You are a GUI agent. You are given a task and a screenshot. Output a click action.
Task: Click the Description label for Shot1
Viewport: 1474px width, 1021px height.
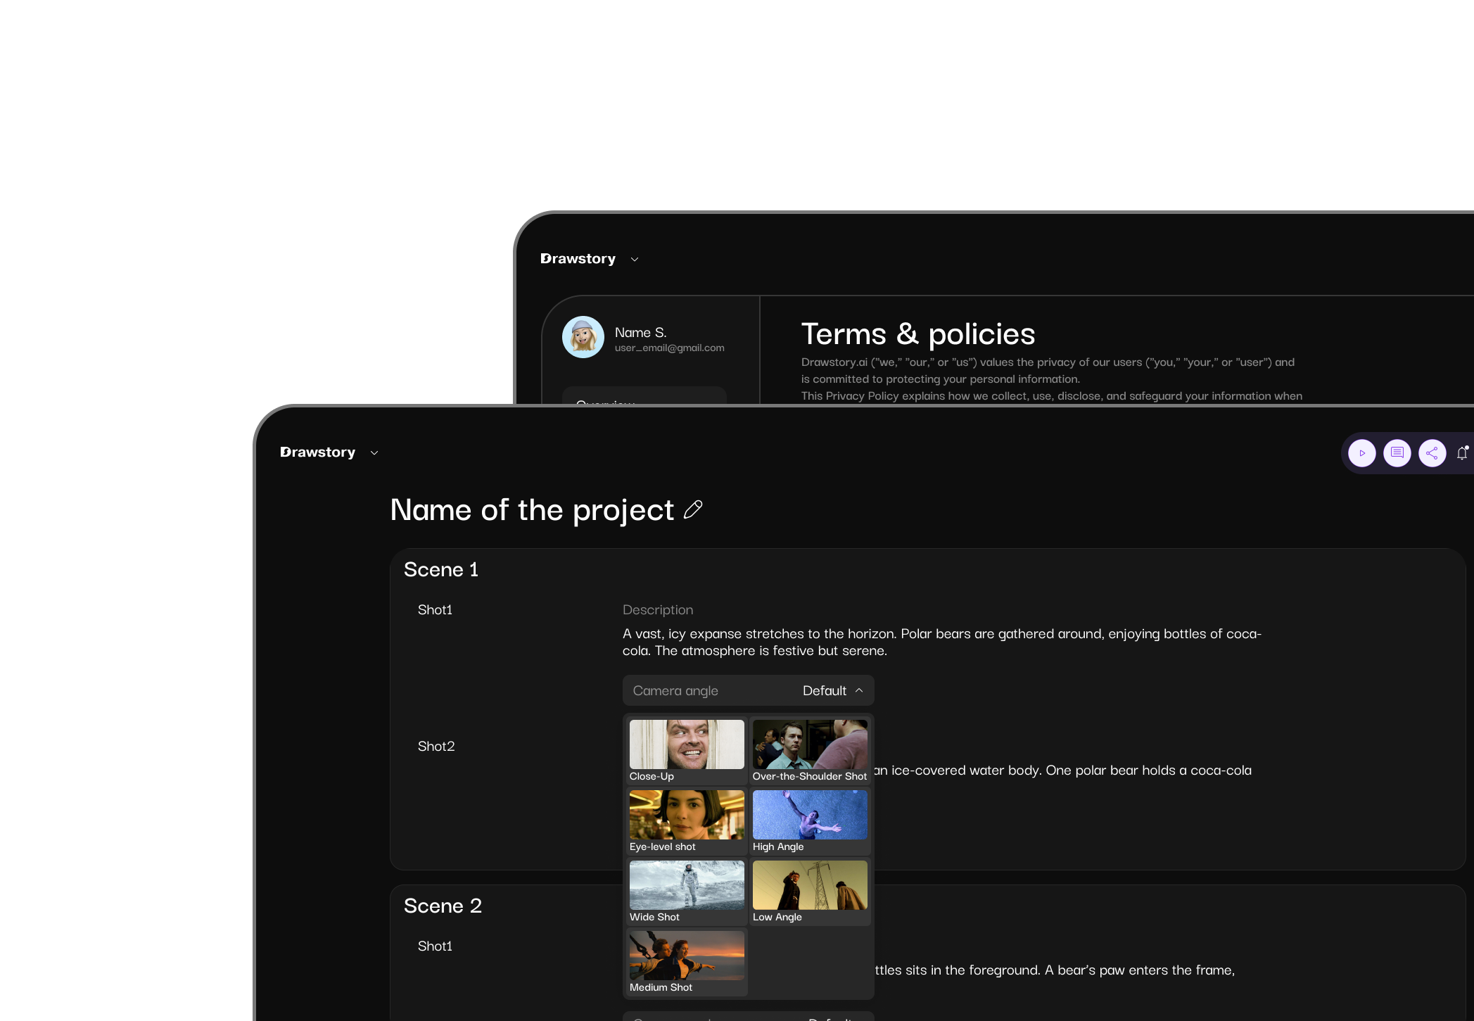point(658,610)
